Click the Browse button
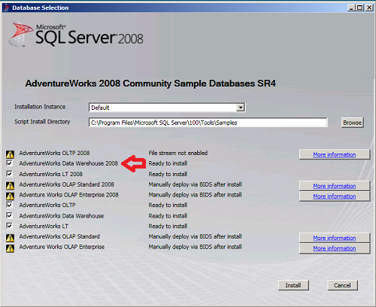The width and height of the screenshot is (376, 307). coord(352,123)
